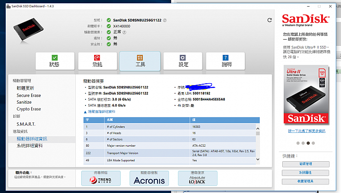Click the '# of Sectors' row

[x=170, y=139]
